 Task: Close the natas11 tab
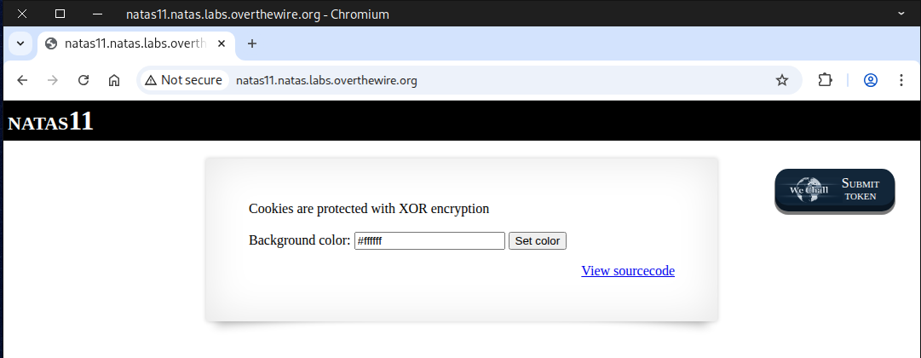[222, 43]
